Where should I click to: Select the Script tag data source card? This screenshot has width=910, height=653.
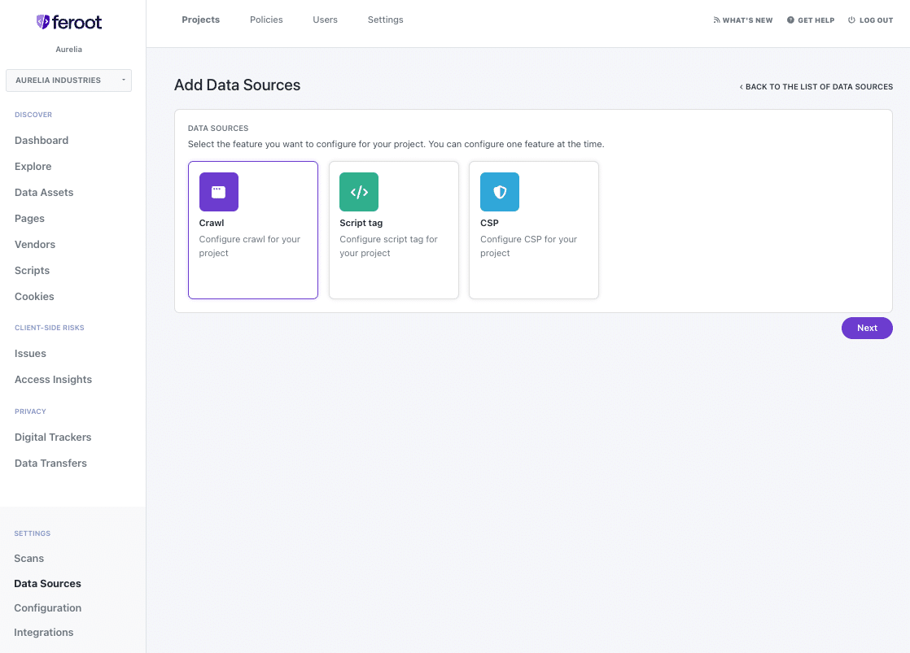pyautogui.click(x=393, y=230)
